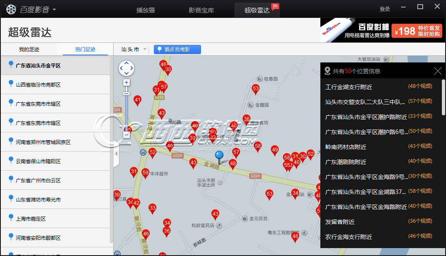Screen dimensions: 446x256
Task: Zoom in with the map plus button
Action: (126, 82)
